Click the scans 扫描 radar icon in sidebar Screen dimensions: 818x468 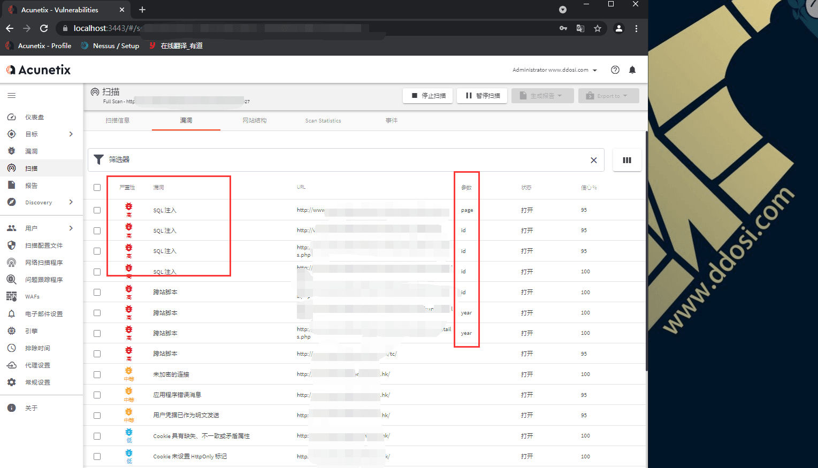[11, 168]
